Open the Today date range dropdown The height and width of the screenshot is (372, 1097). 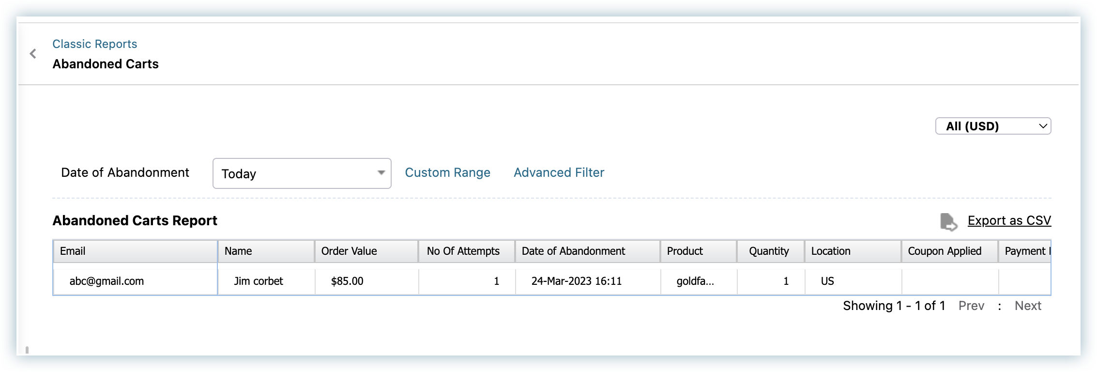302,173
